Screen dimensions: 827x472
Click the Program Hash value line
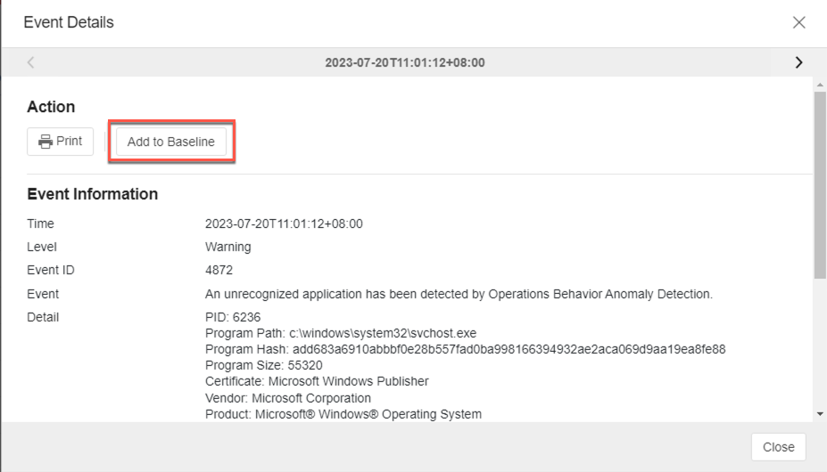coord(465,349)
